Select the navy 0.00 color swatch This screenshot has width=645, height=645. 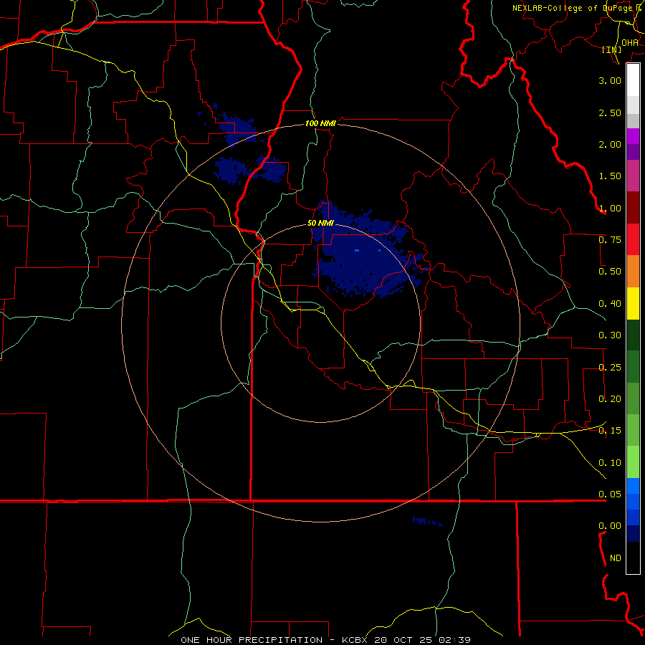point(633,534)
